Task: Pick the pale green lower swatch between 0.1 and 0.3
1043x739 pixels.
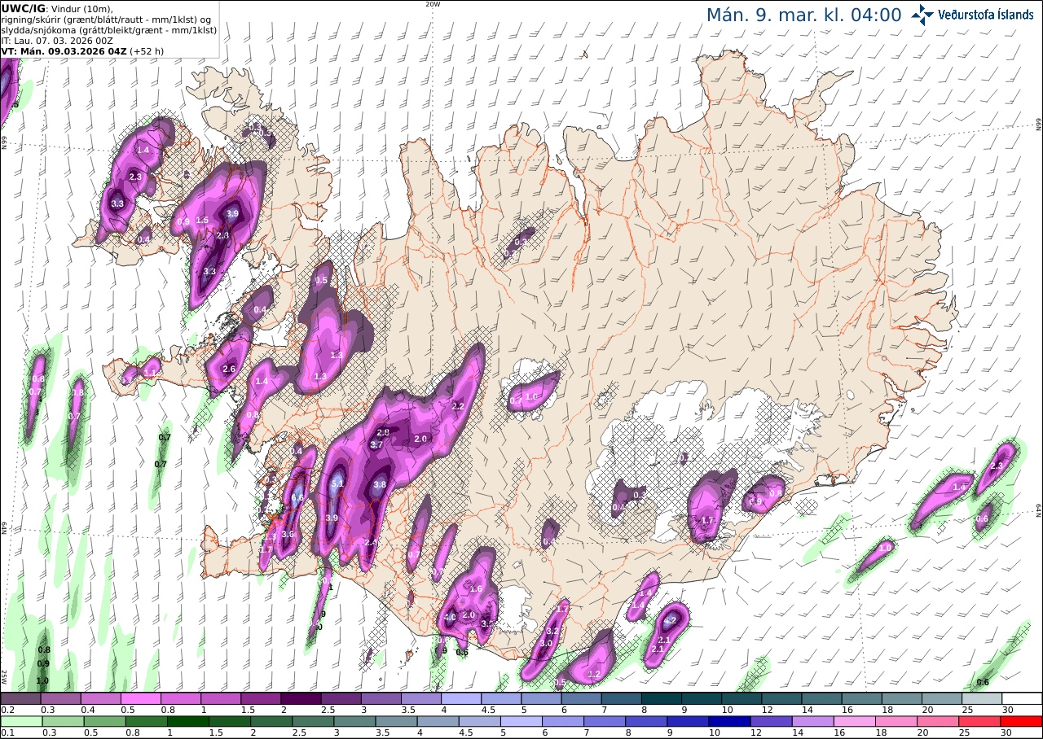Action: (20, 722)
